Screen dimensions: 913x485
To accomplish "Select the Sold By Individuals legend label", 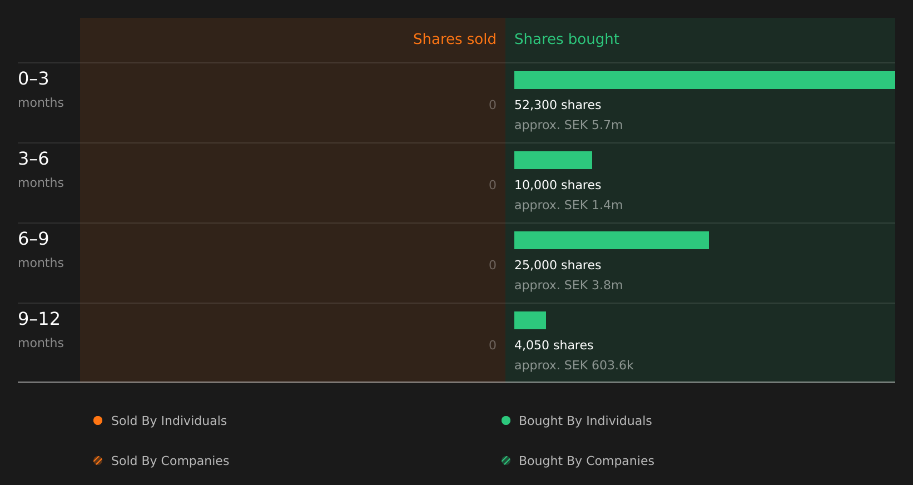I will [x=169, y=421].
